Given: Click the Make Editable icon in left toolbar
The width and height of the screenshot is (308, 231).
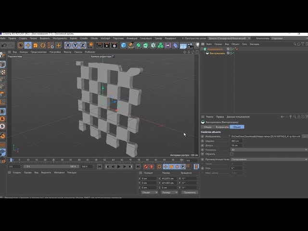Looking at the screenshot, I should (2, 55).
